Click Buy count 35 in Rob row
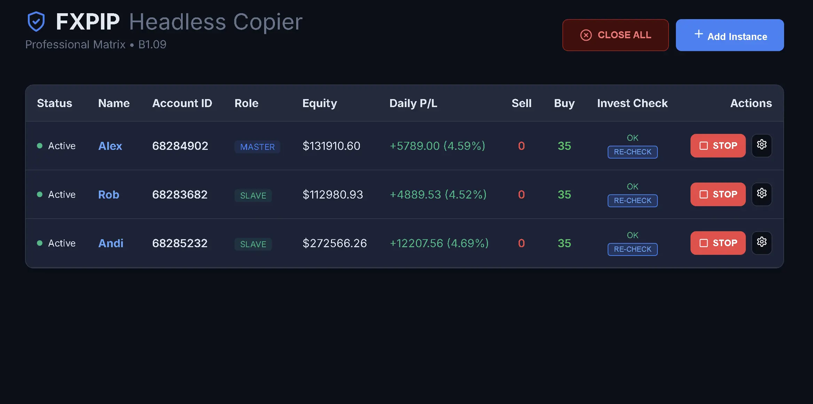 click(x=564, y=194)
